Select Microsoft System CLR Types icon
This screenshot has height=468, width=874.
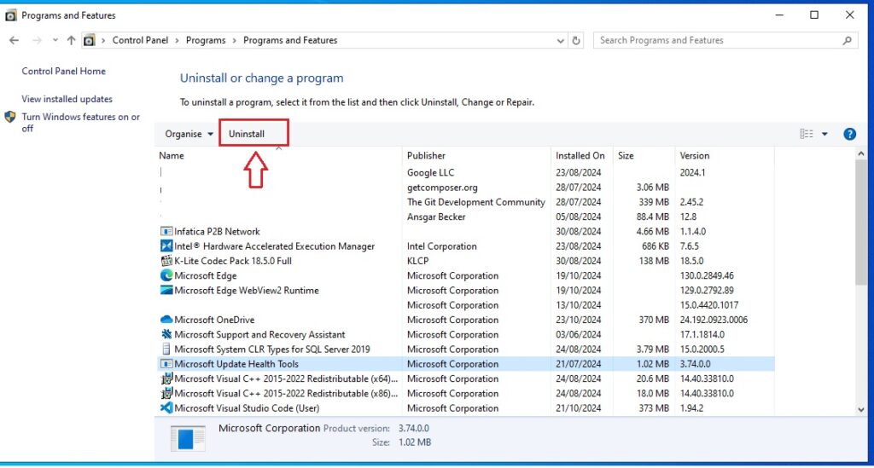[x=166, y=349]
